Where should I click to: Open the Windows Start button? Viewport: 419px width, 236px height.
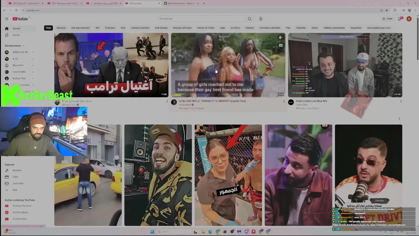(x=152, y=232)
